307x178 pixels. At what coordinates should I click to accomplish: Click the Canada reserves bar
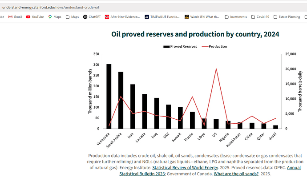point(145,111)
